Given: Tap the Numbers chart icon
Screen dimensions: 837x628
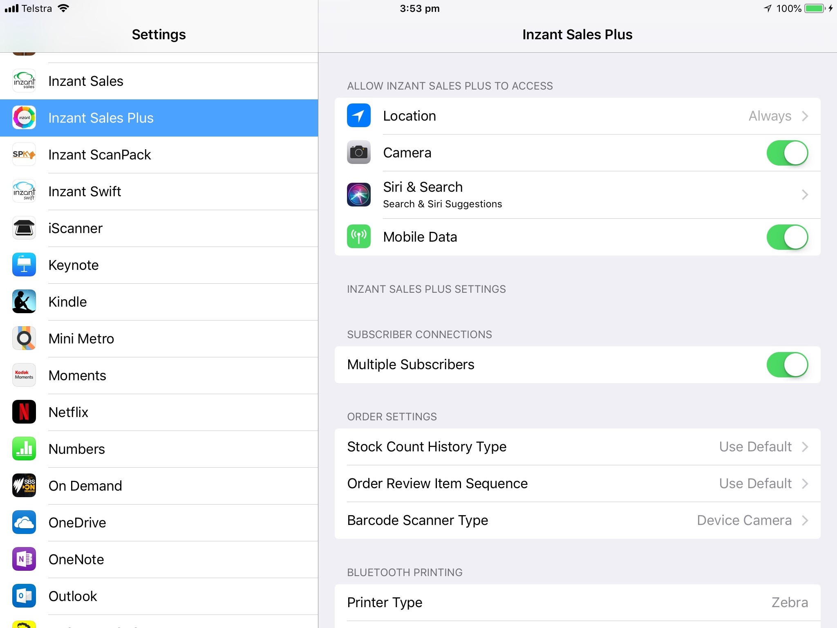Looking at the screenshot, I should (24, 449).
